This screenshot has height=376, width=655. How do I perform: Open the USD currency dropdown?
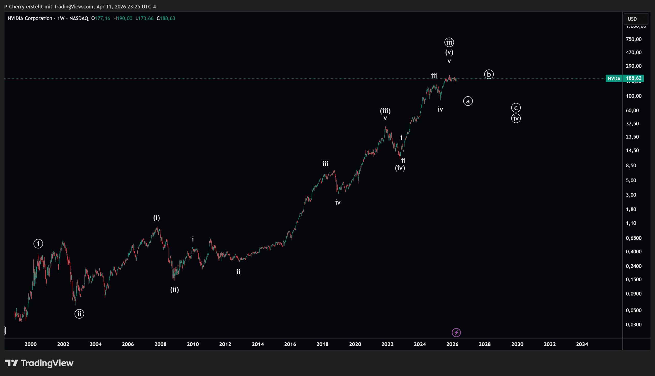tap(636, 19)
